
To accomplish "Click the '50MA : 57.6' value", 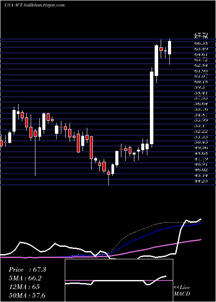I will pos(27,295).
